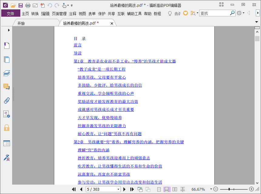Click the orange heart favorites icon
This screenshot has width=261, height=194.
(x=186, y=13)
